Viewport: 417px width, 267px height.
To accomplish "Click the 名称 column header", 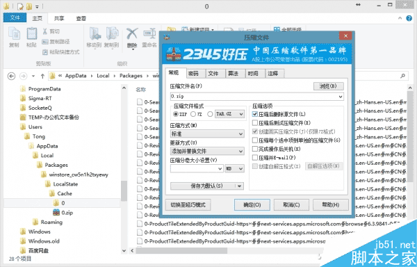I will point(140,90).
